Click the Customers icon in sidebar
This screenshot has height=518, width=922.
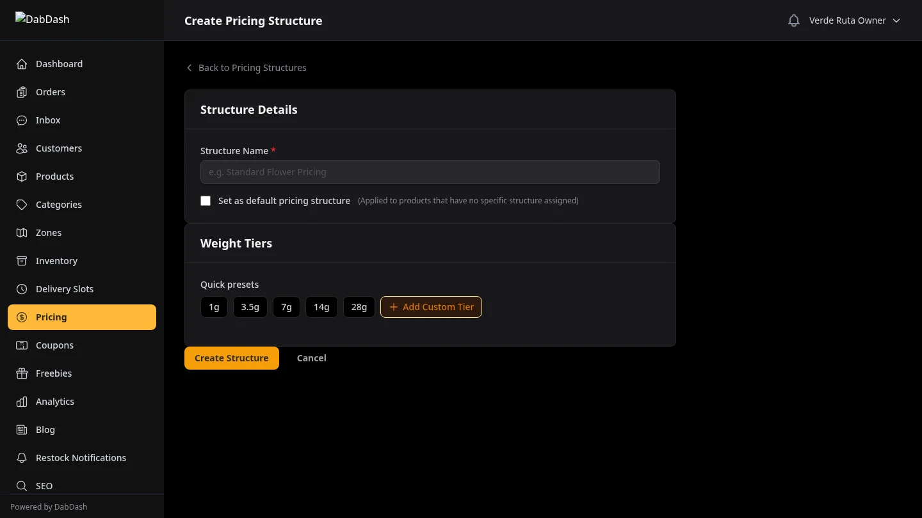click(21, 148)
